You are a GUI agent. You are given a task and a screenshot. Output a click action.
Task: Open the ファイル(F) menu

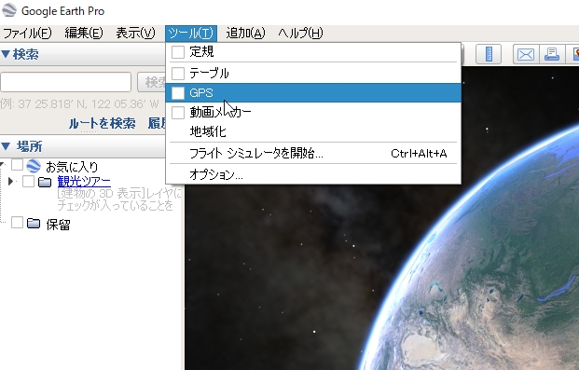coord(27,34)
